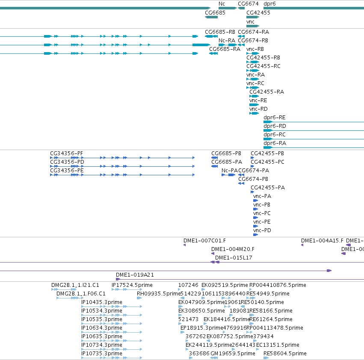Click the vnc gene label
This screenshot has width=364, height=360.
[x=251, y=22]
